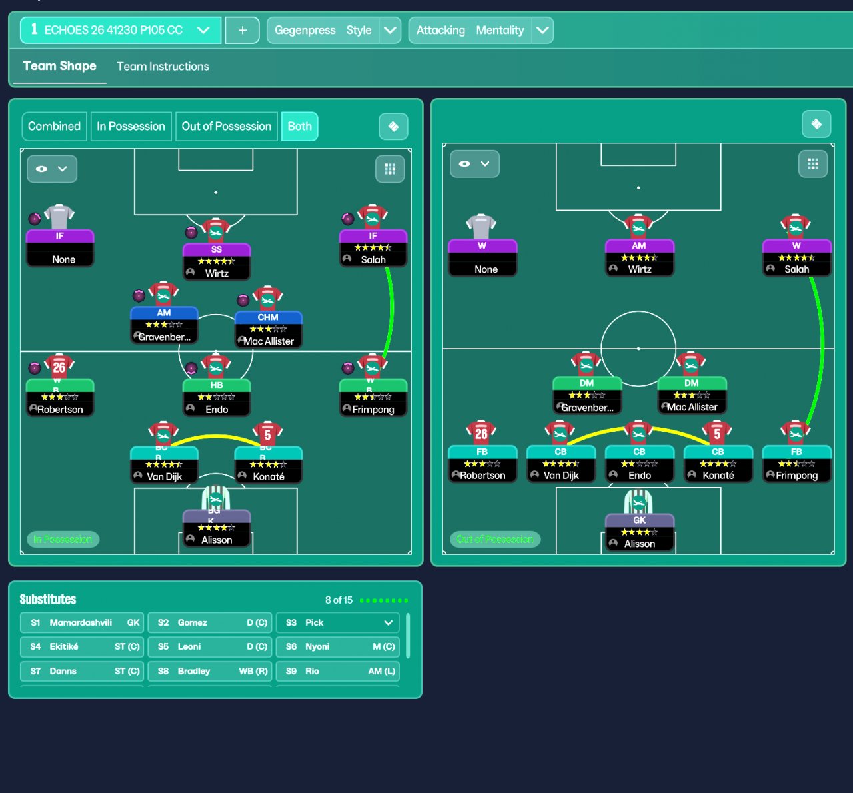The width and height of the screenshot is (853, 793).
Task: Open the Attacking Mentality dropdown
Action: [481, 30]
